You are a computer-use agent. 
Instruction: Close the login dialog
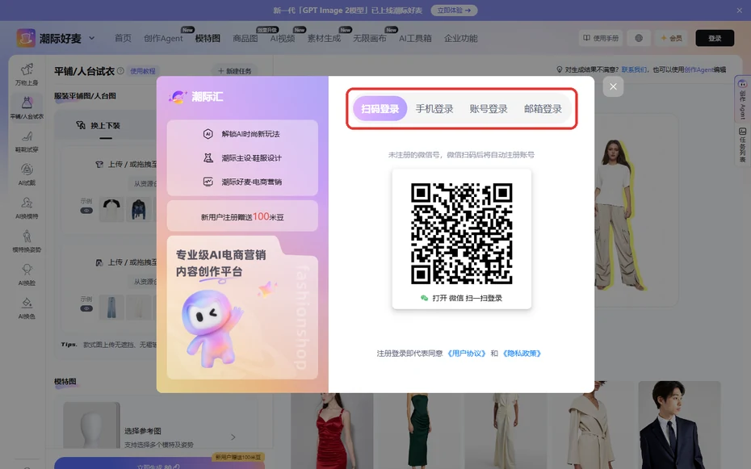click(x=613, y=86)
